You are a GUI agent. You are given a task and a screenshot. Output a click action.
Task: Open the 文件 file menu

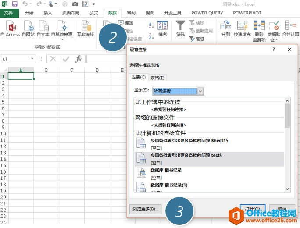click(9, 13)
